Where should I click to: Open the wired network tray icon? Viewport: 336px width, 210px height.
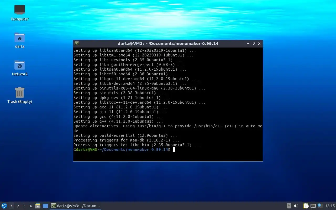(313, 206)
